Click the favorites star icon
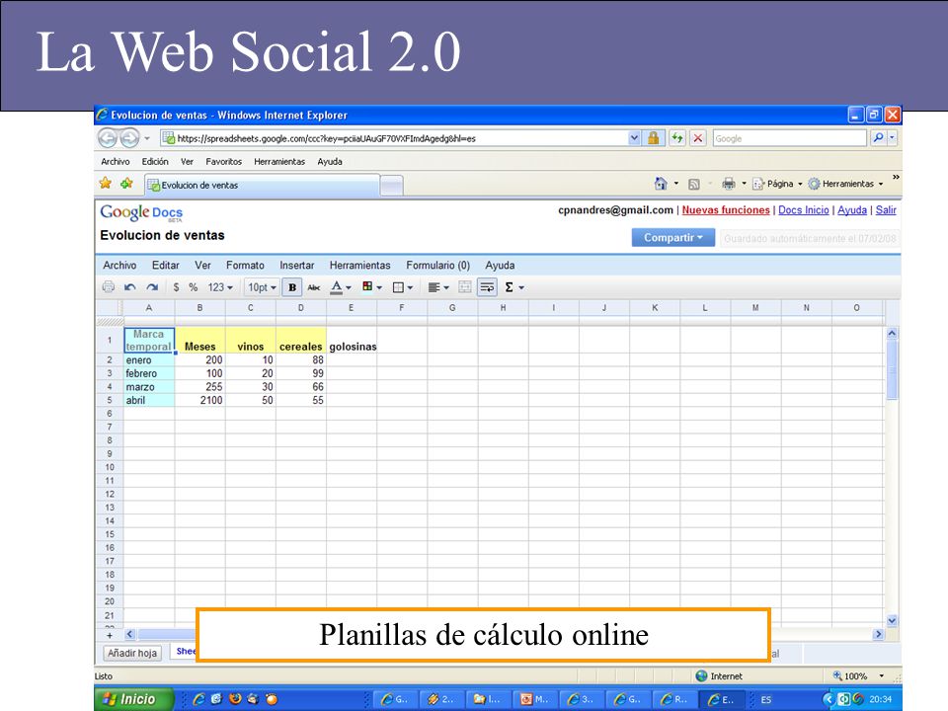Screen dimensions: 948x711 (106, 184)
